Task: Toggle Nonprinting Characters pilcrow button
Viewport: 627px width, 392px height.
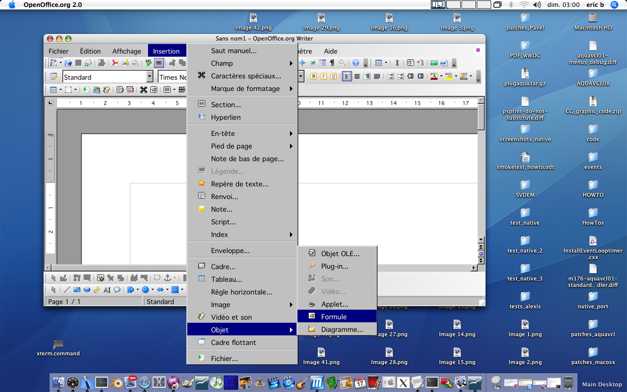Action: pyautogui.click(x=332, y=62)
